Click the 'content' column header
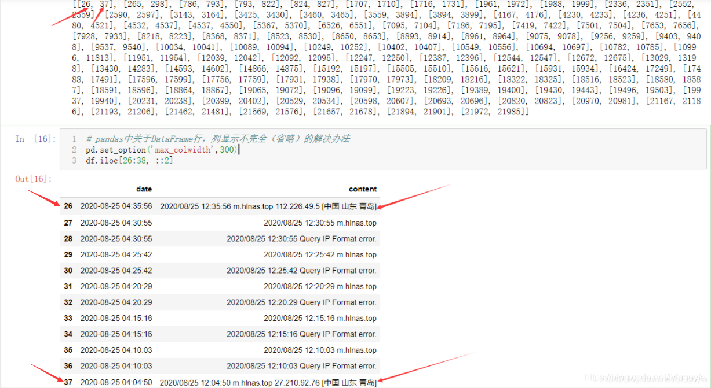The height and width of the screenshot is (388, 711). [363, 189]
